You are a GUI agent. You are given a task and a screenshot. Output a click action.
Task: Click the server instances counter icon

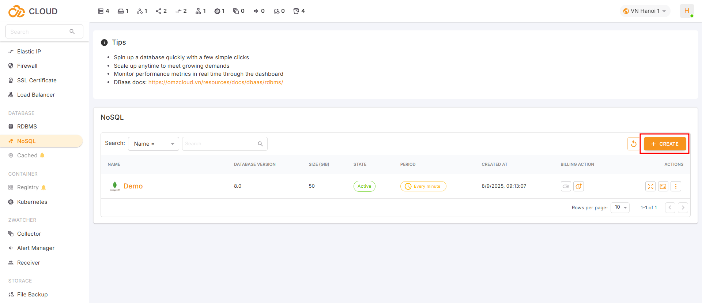tap(101, 11)
